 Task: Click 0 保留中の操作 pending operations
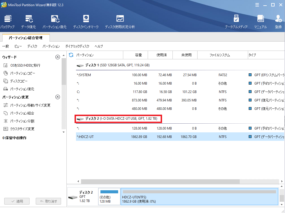(15, 138)
